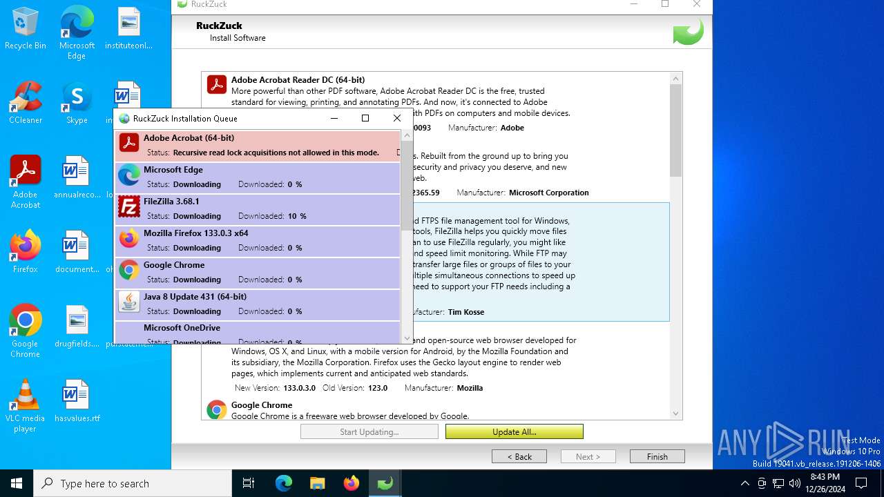Click the taskbar clock showing 8:43 PM

(x=825, y=483)
